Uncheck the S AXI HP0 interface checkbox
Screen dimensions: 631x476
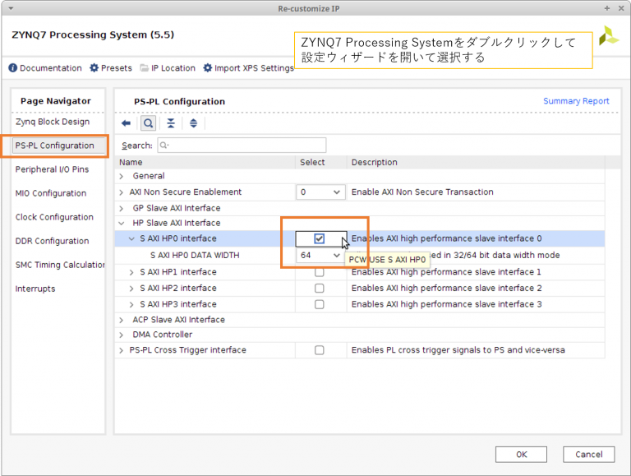320,239
